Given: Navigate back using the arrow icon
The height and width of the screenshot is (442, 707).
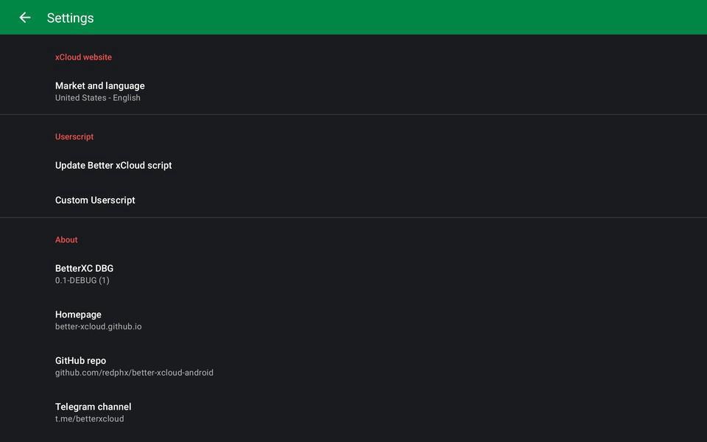Looking at the screenshot, I should coord(24,17).
